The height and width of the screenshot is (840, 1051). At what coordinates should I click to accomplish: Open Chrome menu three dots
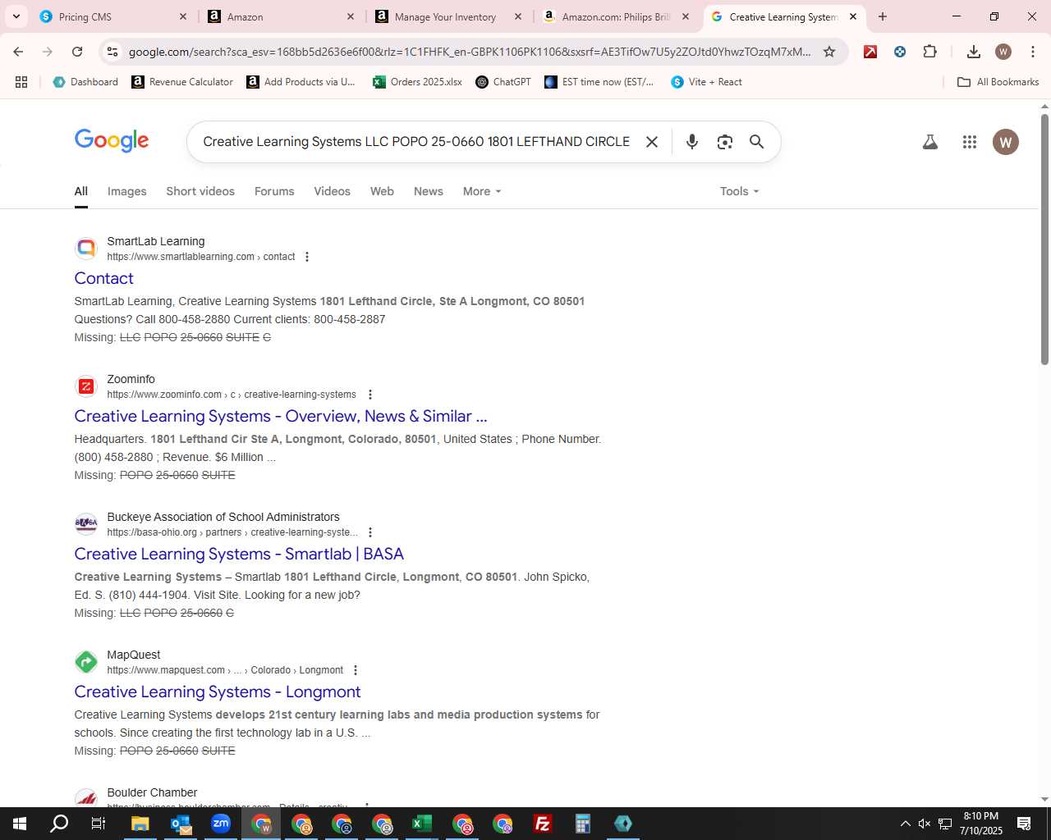(x=1032, y=52)
